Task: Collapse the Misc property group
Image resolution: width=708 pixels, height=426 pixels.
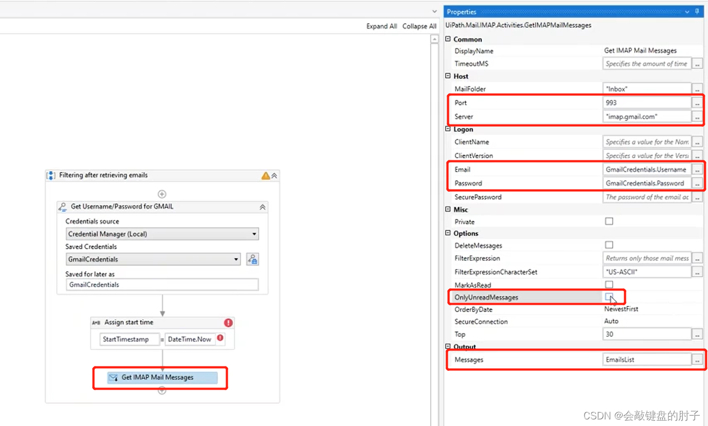Action: click(x=448, y=209)
